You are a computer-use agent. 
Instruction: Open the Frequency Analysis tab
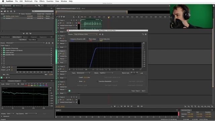14,81
